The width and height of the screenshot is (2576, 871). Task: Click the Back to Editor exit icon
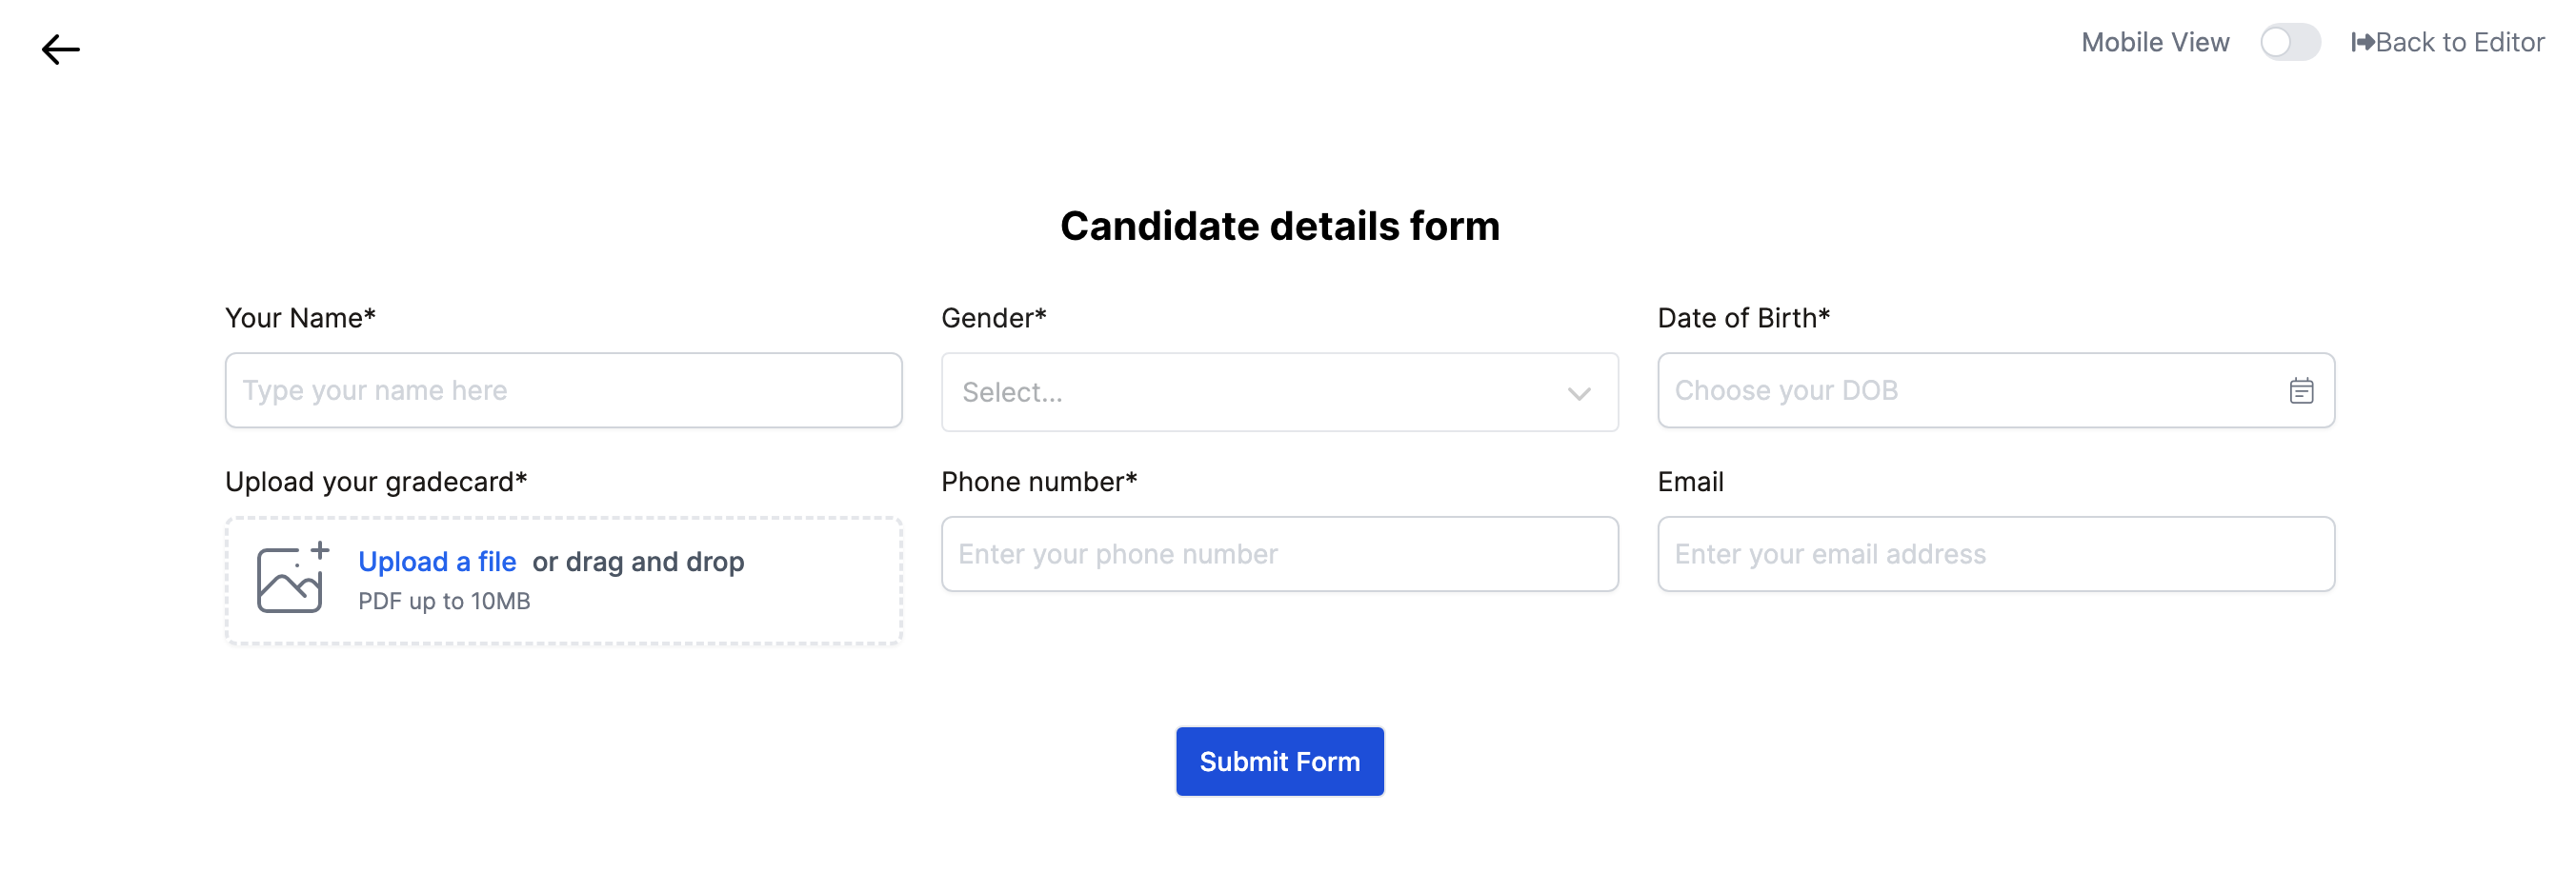[x=2361, y=42]
